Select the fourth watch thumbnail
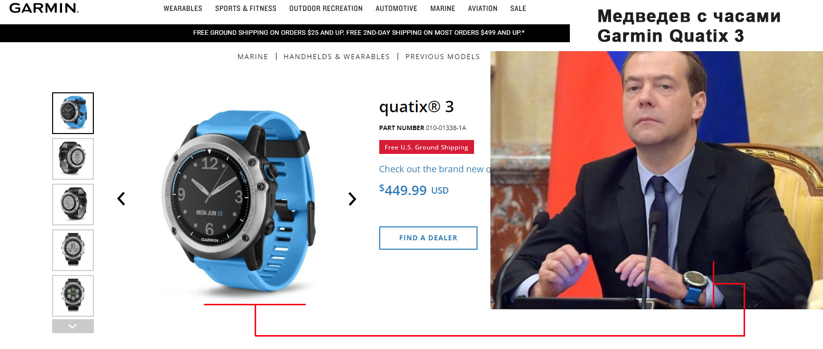Image resolution: width=823 pixels, height=349 pixels. pyautogui.click(x=73, y=250)
